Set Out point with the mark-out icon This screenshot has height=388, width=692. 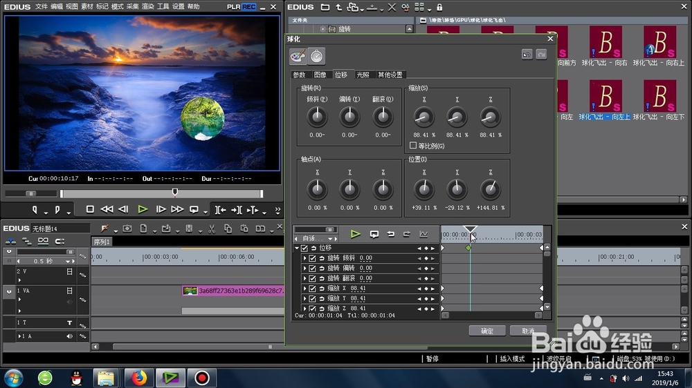pyautogui.click(x=57, y=210)
